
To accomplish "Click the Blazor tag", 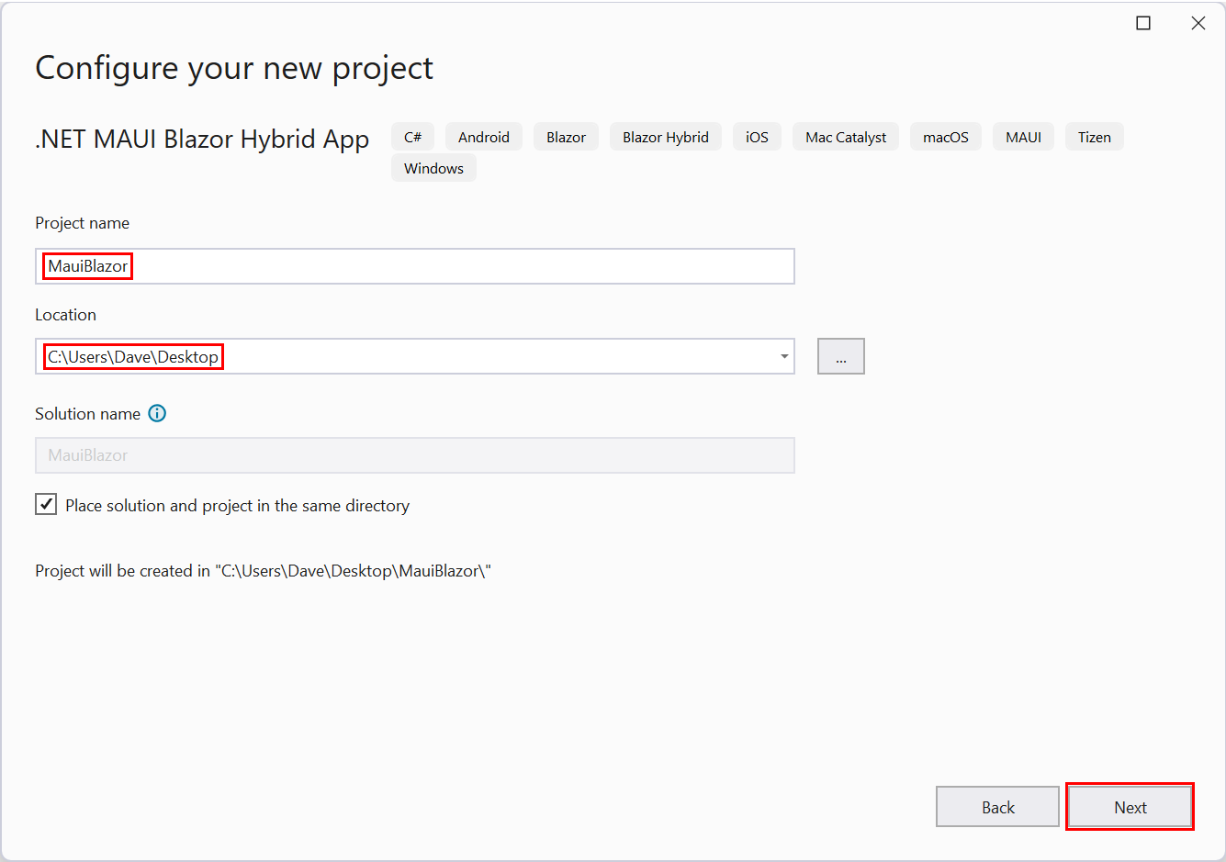I will [x=566, y=137].
